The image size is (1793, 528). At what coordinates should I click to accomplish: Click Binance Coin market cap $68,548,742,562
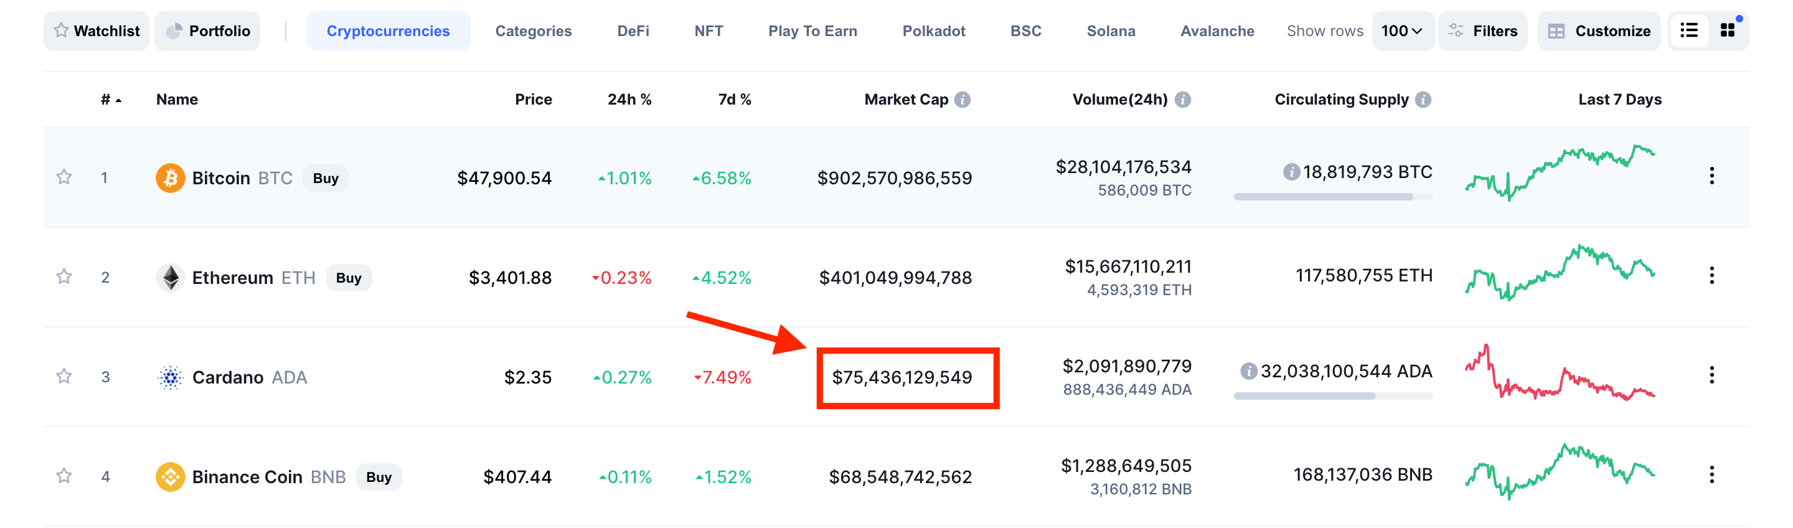point(900,477)
